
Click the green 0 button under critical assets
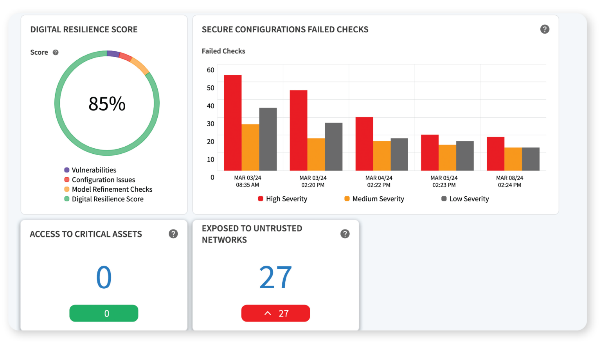[x=104, y=313]
